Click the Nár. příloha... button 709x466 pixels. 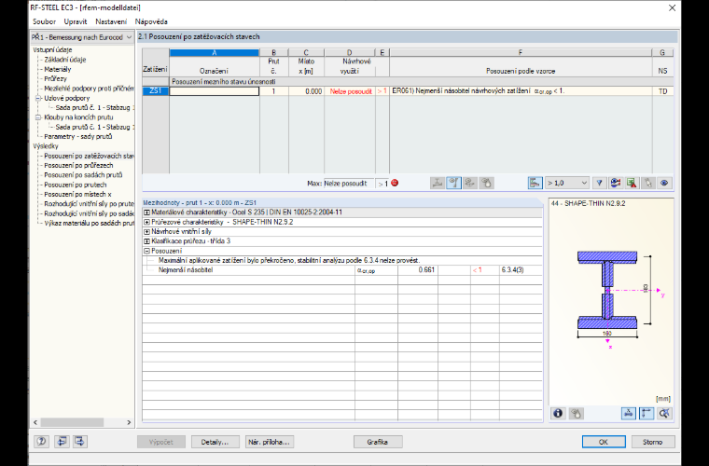(x=269, y=442)
